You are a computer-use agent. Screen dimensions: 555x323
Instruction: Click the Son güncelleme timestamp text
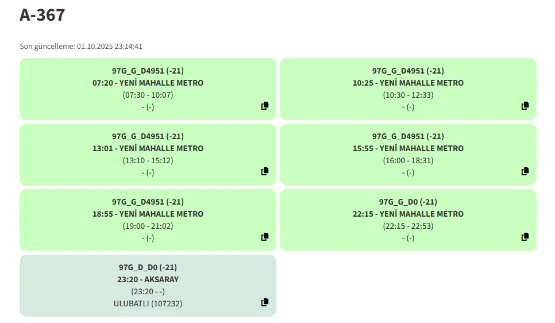(x=81, y=47)
